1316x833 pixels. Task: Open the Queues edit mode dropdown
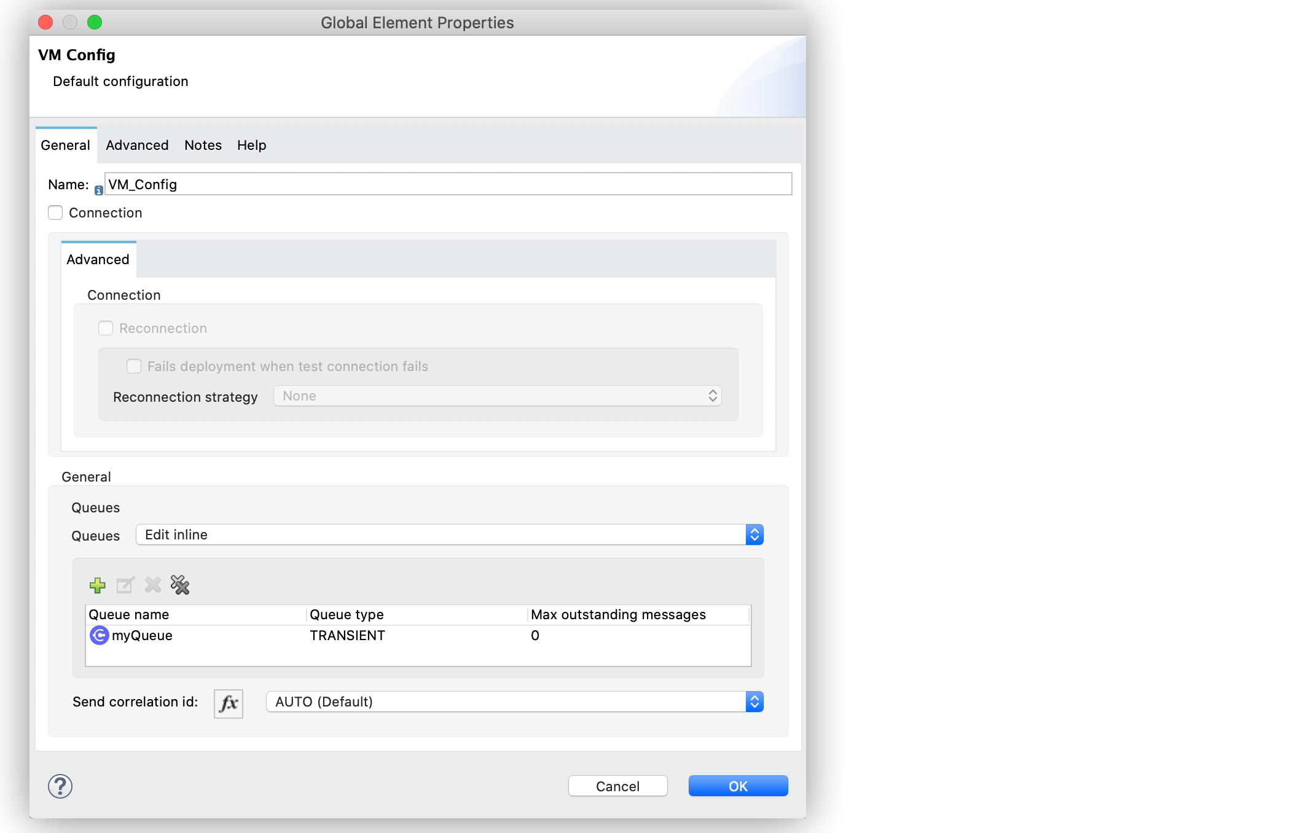click(449, 535)
